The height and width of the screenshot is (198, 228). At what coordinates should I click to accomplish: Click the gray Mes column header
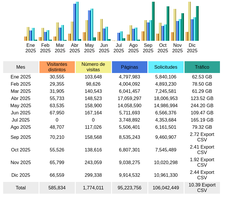pos(21,67)
